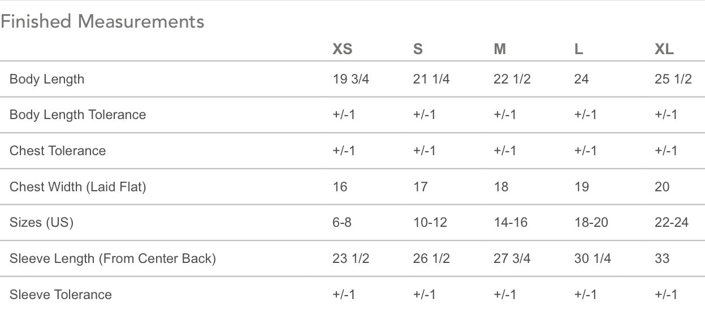The height and width of the screenshot is (325, 705).
Task: Select the Chest Width (Laid Flat) label
Action: coord(78,187)
